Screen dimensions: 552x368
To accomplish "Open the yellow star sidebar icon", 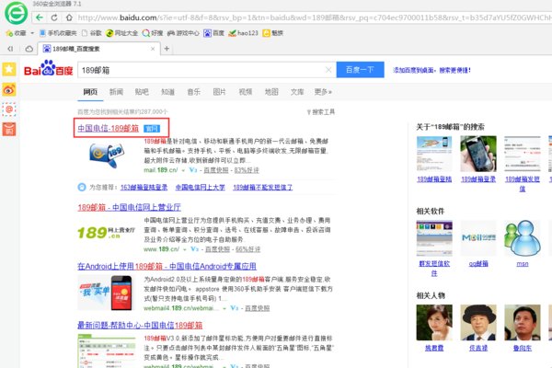I will pos(8,69).
